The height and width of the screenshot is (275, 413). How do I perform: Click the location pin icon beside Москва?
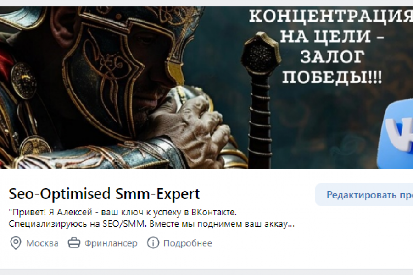tap(16, 243)
